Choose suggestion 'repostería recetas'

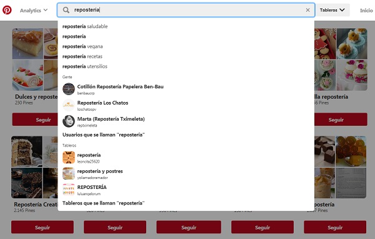(82, 56)
